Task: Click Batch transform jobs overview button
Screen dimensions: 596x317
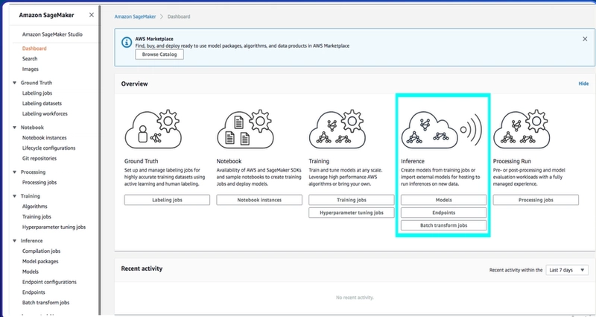Action: coord(443,225)
